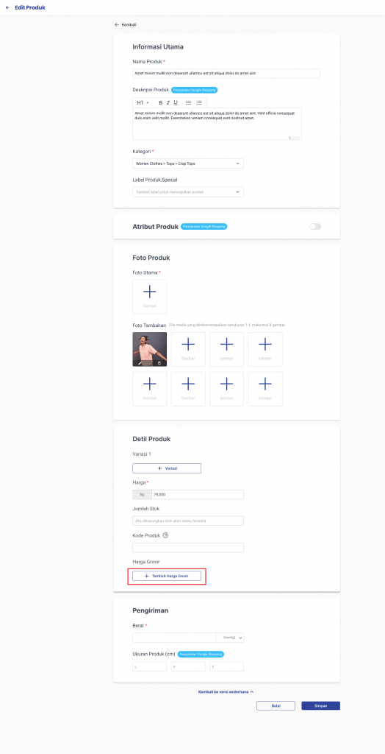The height and width of the screenshot is (754, 385).
Task: Open the Label Produk Spesial dropdown
Action: coord(187,192)
